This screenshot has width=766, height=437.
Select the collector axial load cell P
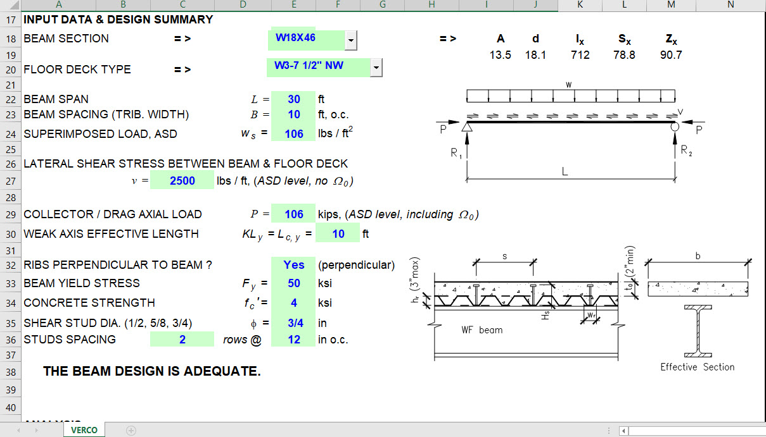(x=293, y=214)
